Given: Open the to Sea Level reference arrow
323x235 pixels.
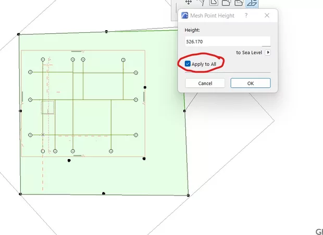Looking at the screenshot, I should point(268,53).
